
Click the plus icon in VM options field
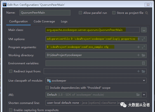138,39
